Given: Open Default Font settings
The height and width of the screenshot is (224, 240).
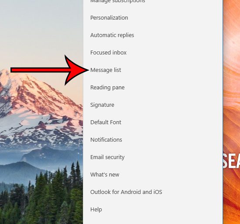Looking at the screenshot, I should [106, 122].
